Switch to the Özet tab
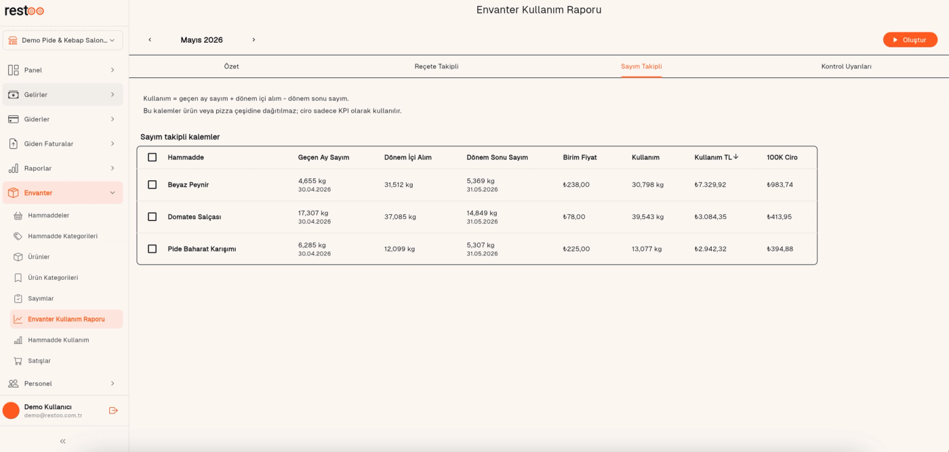Screen dimensions: 949x452 pos(232,66)
